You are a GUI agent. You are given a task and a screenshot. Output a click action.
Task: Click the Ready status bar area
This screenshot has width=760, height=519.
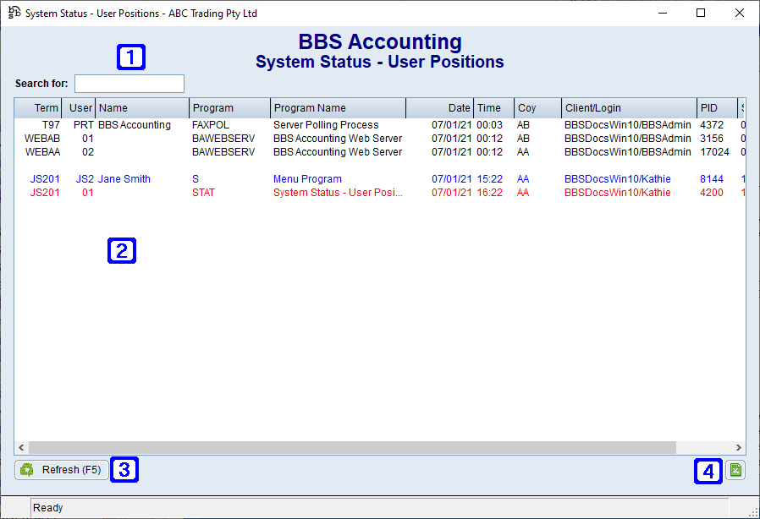click(48, 507)
